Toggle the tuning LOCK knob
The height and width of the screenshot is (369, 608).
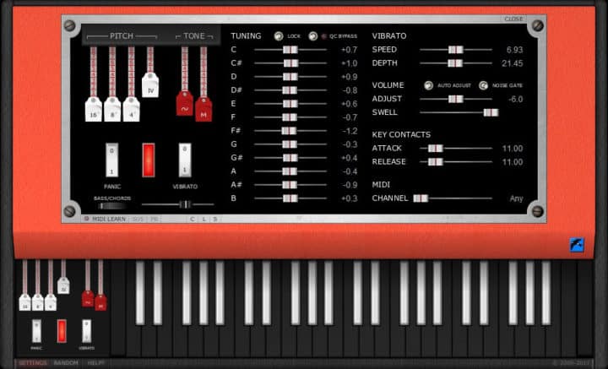pos(279,36)
